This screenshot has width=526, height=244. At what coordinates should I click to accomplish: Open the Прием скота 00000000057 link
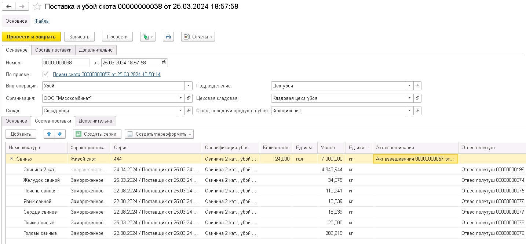click(106, 74)
